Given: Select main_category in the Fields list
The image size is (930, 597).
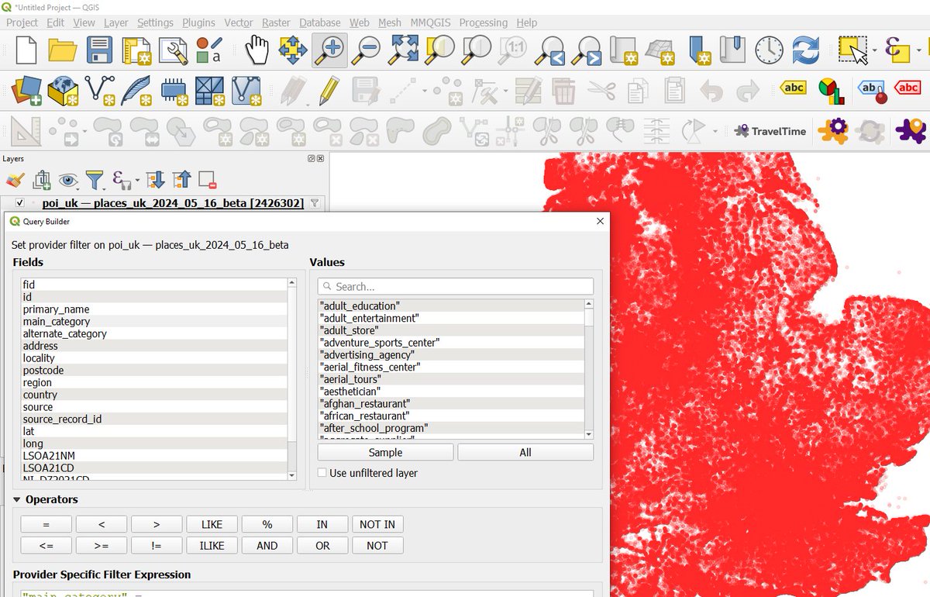Looking at the screenshot, I should coord(153,321).
